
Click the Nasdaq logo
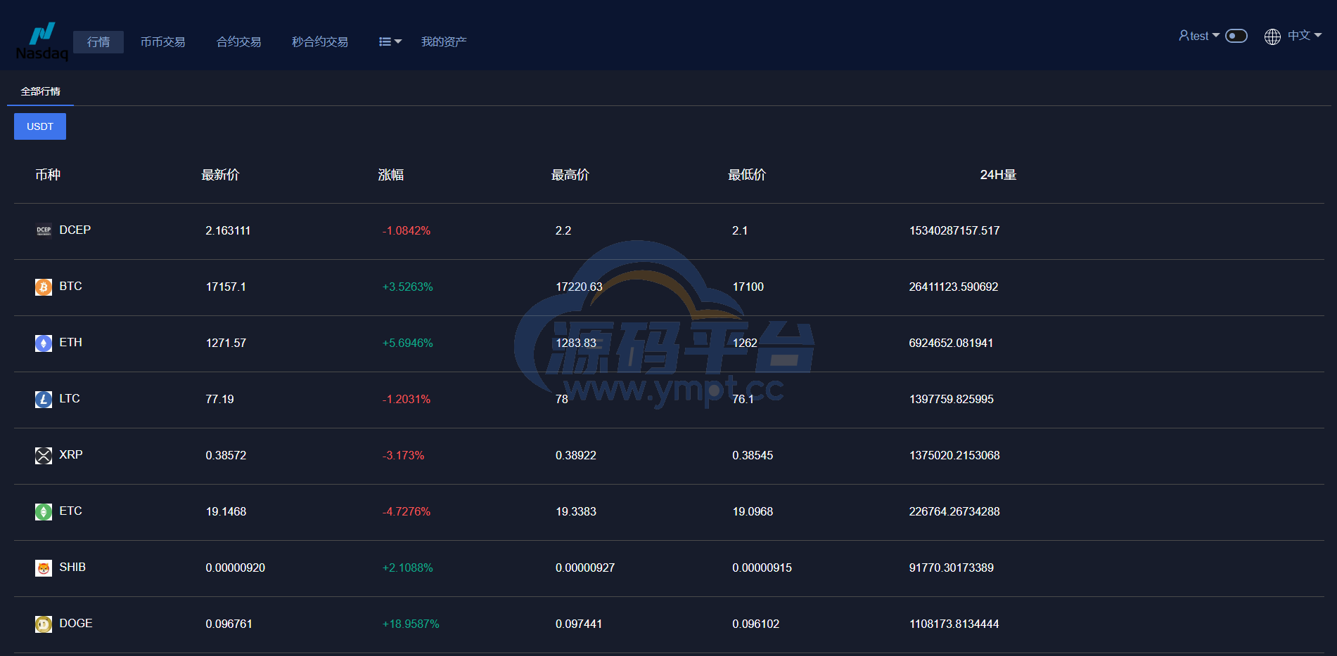point(41,41)
